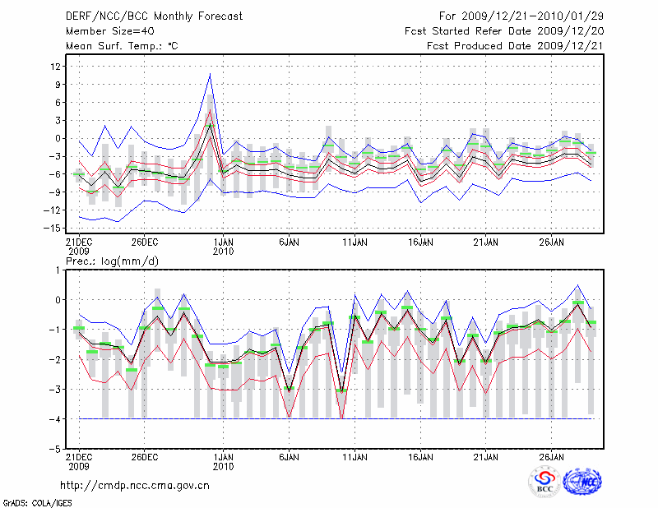Click the DERF/NCC/BCC Monthly Forecast title

(154, 16)
